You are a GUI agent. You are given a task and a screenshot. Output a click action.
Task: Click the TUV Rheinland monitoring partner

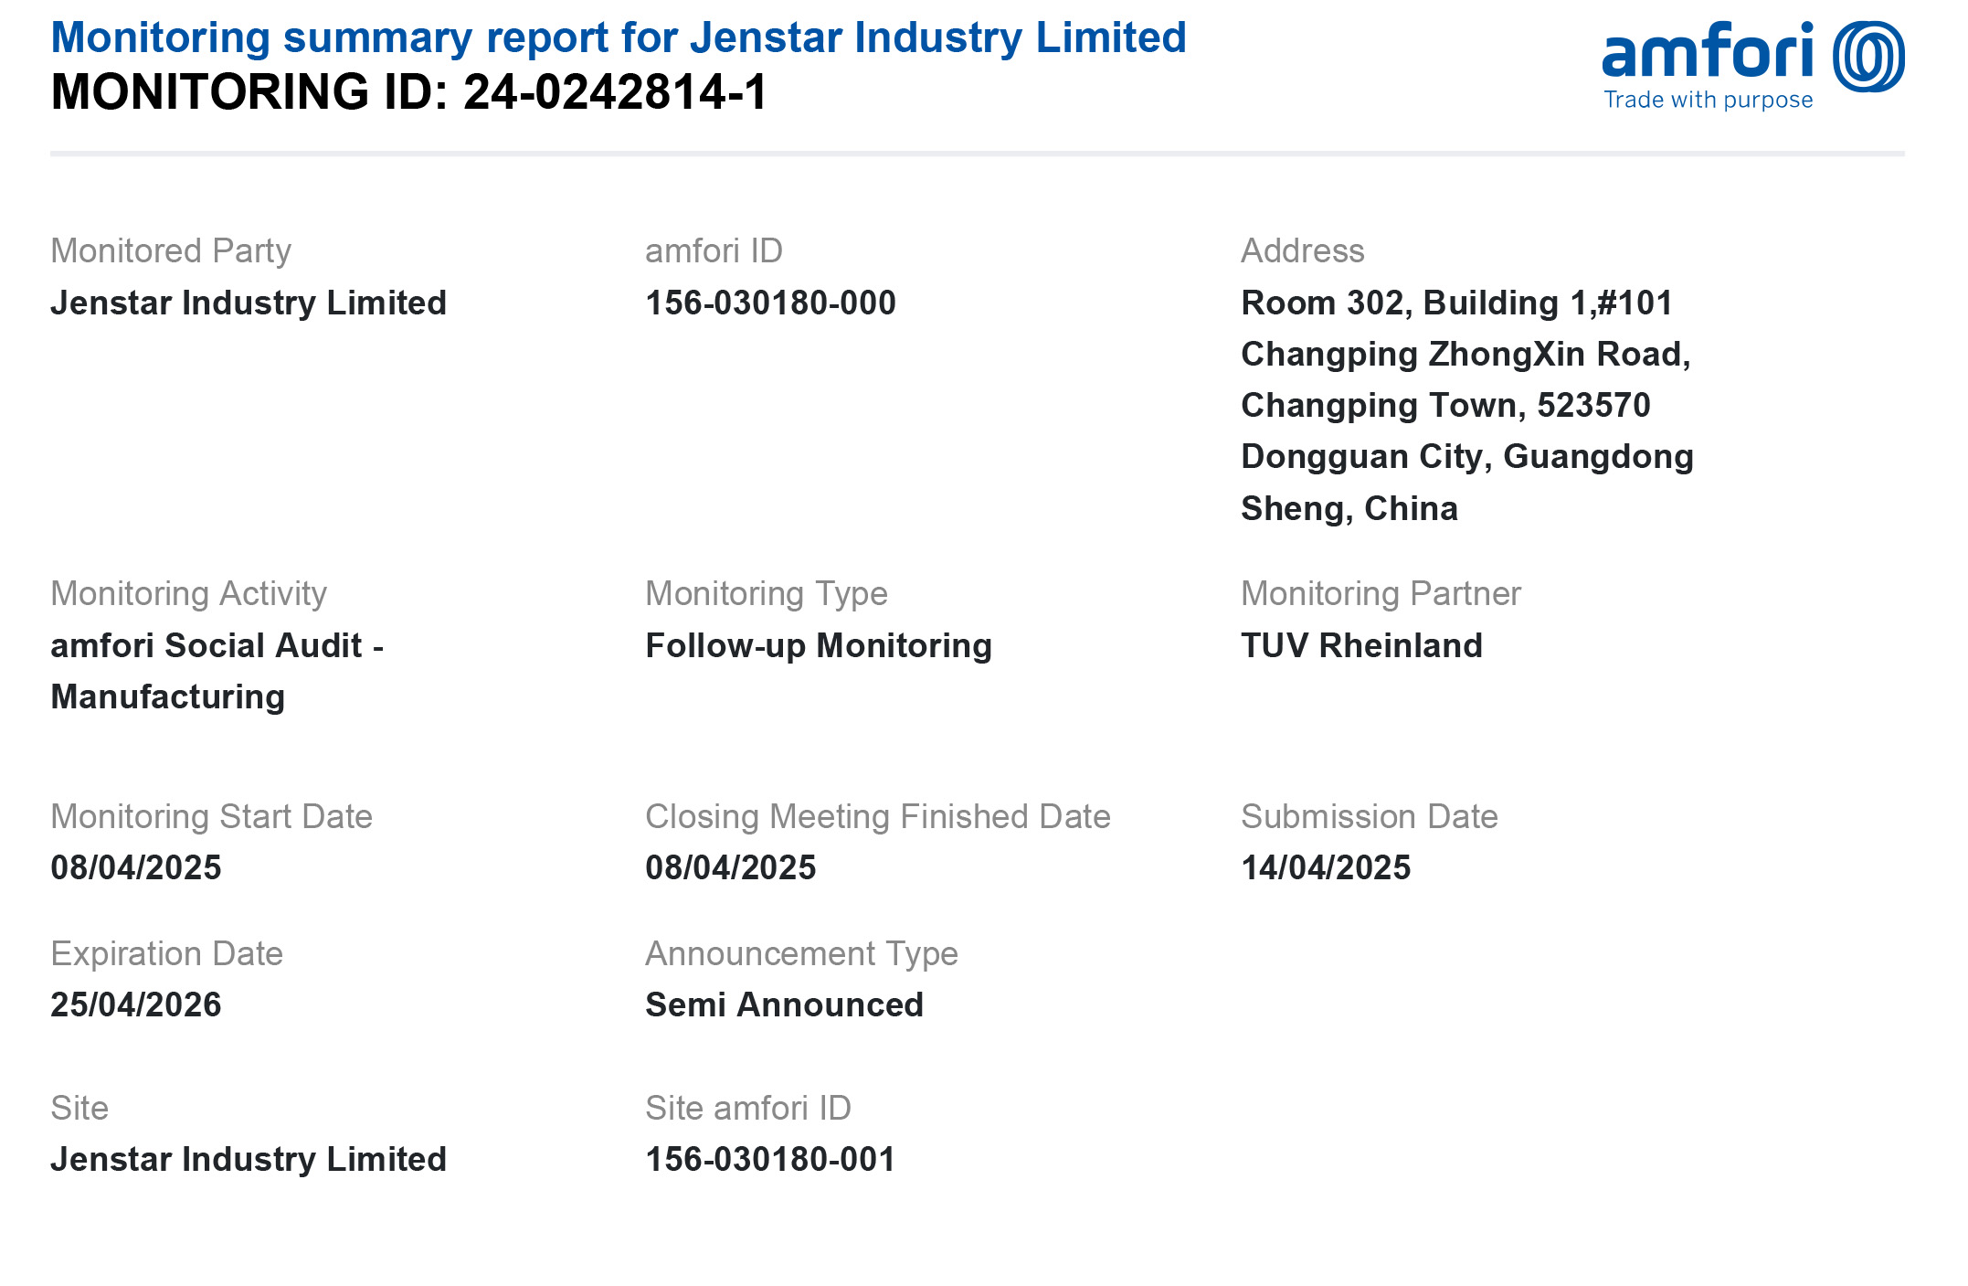pos(1361,645)
